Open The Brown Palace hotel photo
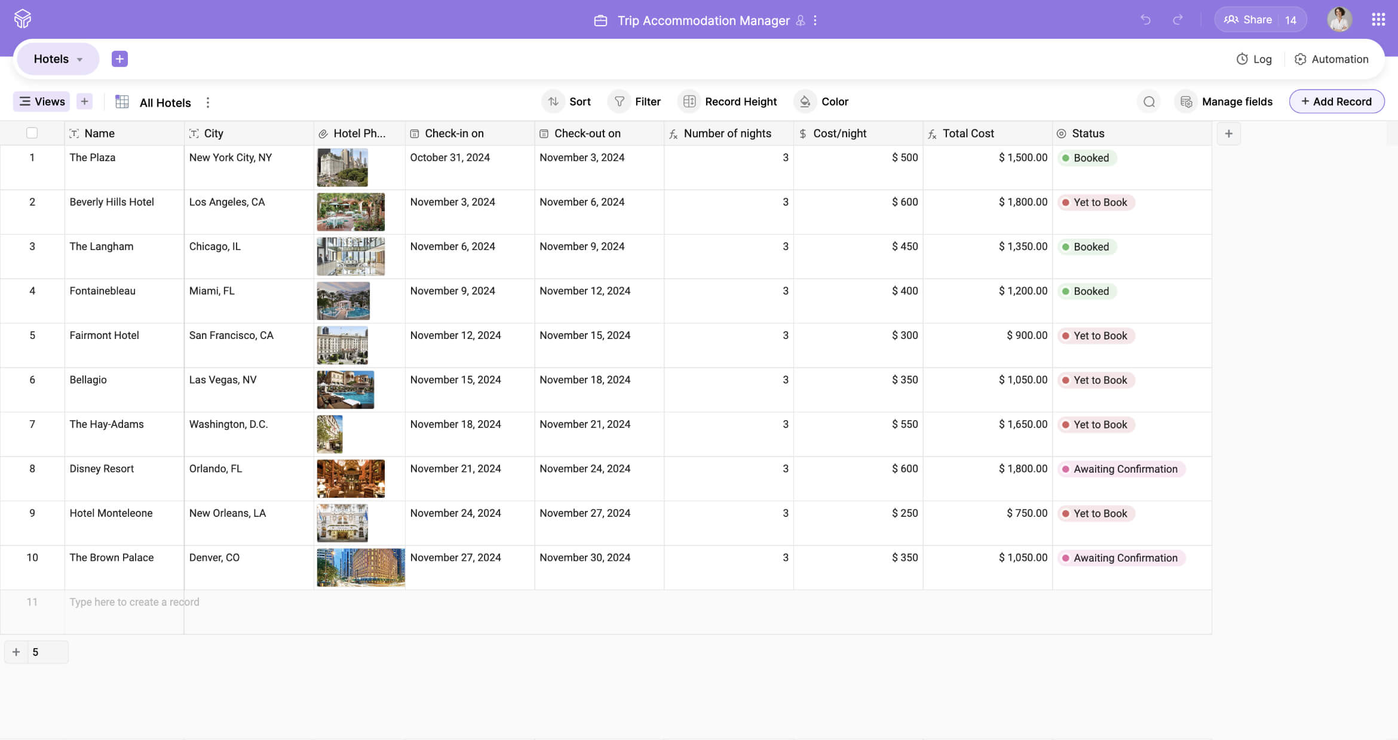Screen dimensions: 1398x740 [x=360, y=567]
